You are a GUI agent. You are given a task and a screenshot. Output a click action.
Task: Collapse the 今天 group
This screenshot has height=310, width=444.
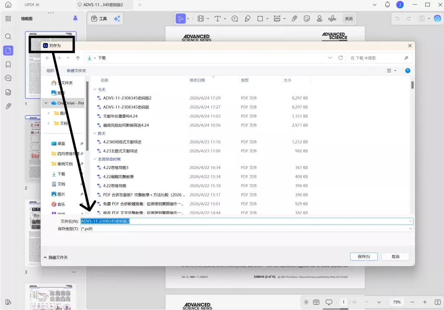(95, 89)
